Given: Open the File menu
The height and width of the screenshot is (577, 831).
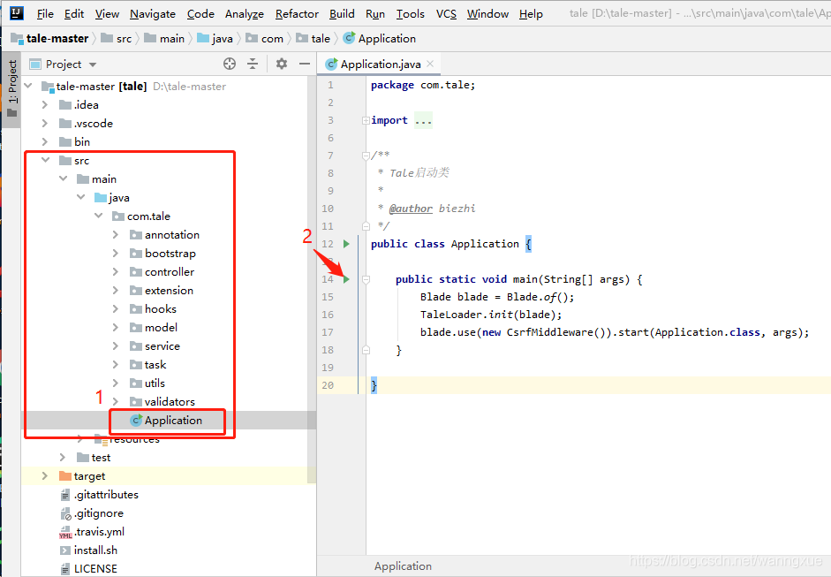Looking at the screenshot, I should [x=45, y=14].
